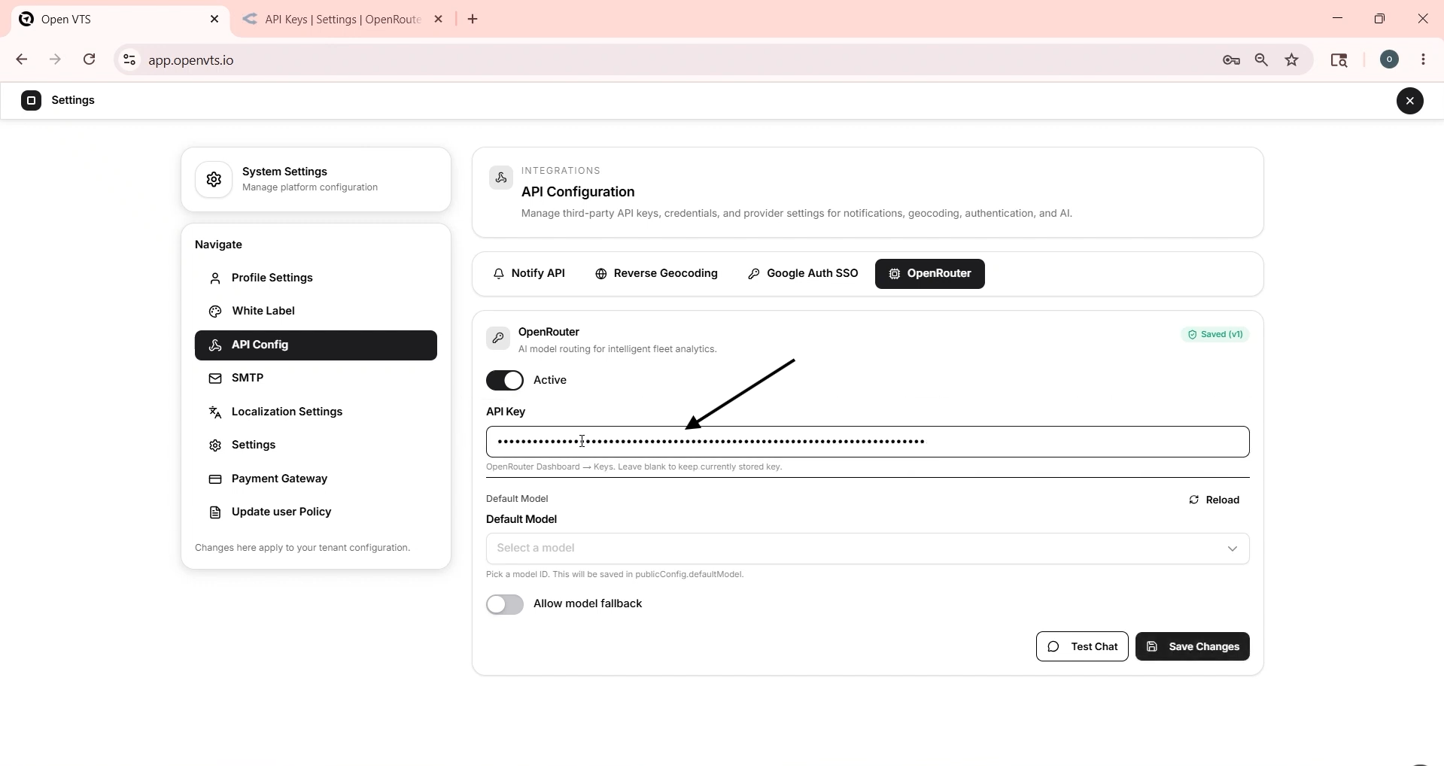Click the Google Auth SSO key icon
The height and width of the screenshot is (766, 1444).
point(753,274)
